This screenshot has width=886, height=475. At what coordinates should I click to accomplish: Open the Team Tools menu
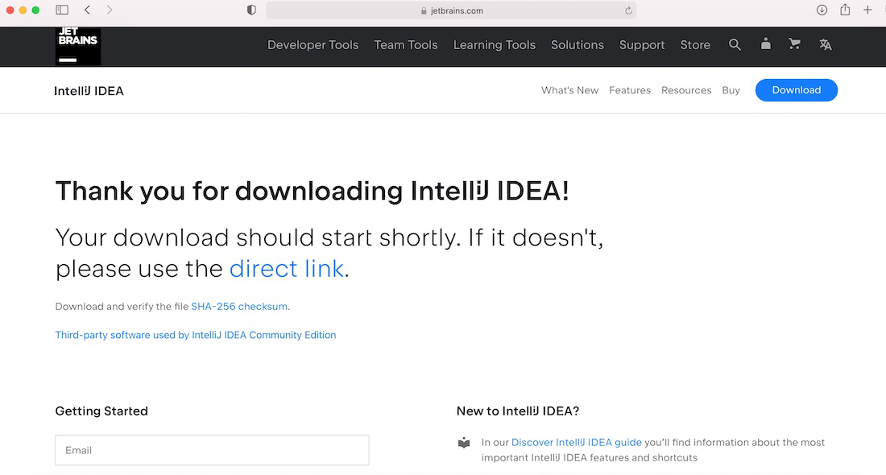tap(406, 44)
